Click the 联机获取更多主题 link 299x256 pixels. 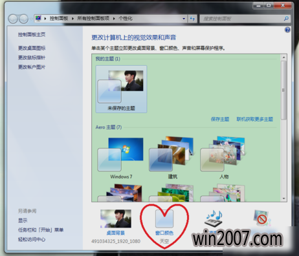[x=255, y=119]
